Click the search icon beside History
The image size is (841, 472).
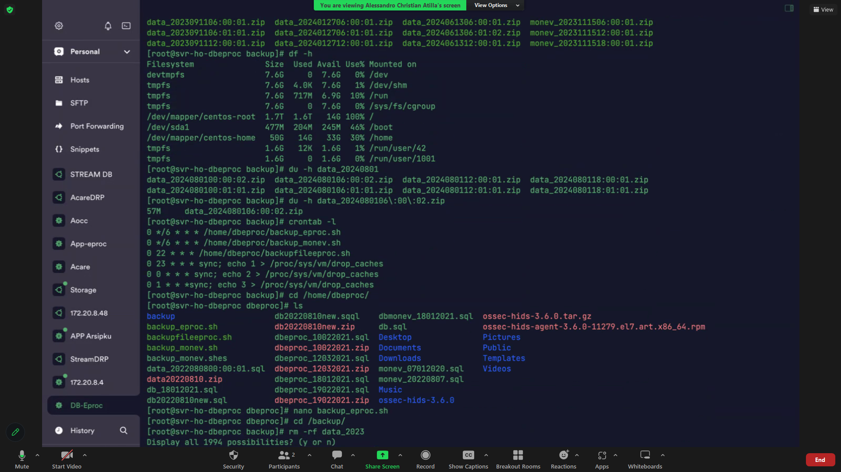tap(124, 430)
